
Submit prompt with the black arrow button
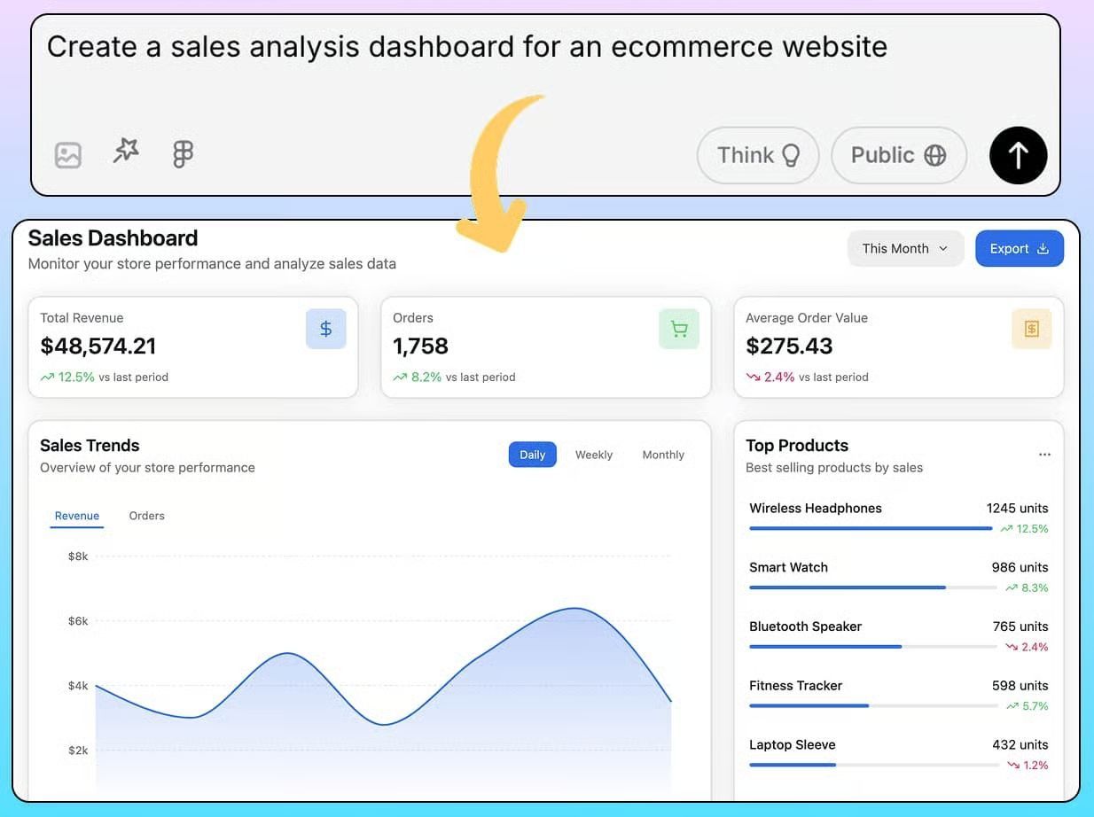1018,155
